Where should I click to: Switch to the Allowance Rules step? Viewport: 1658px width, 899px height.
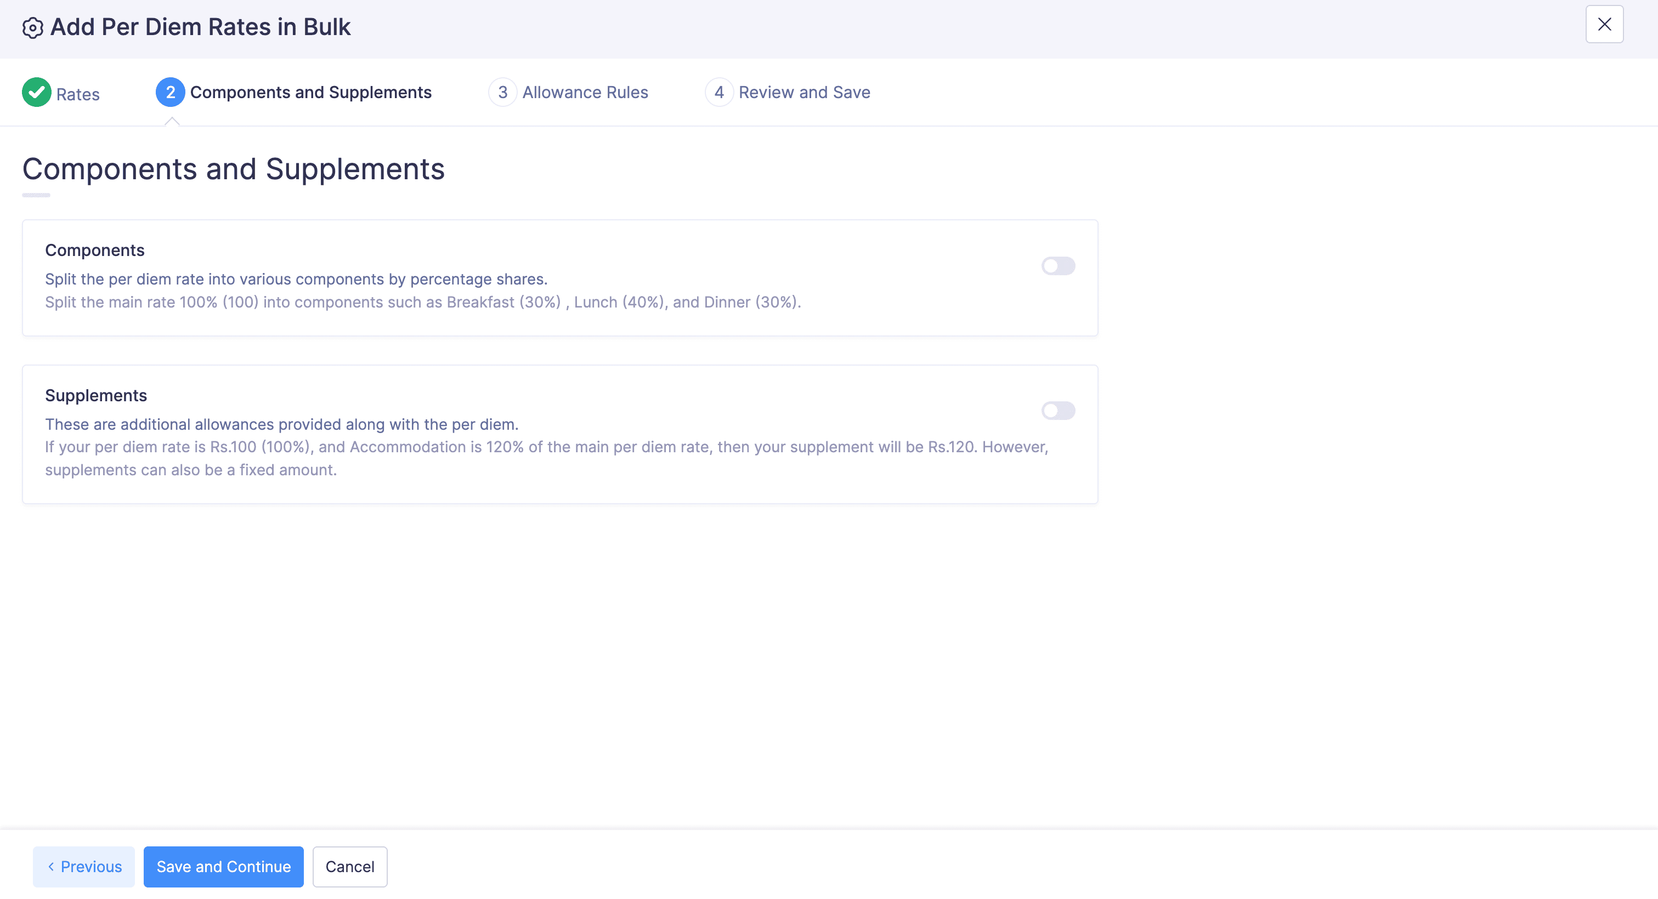pyautogui.click(x=585, y=92)
